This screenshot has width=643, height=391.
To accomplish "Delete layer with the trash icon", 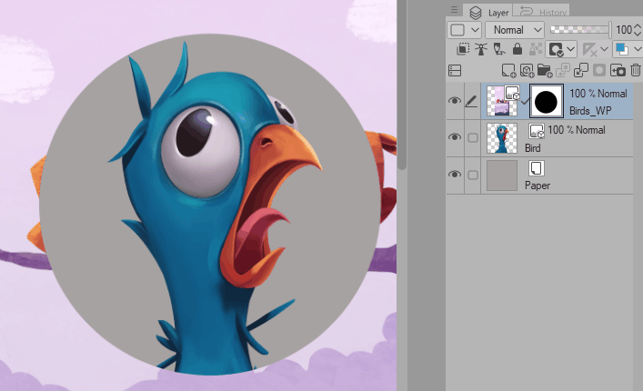I will tap(634, 70).
